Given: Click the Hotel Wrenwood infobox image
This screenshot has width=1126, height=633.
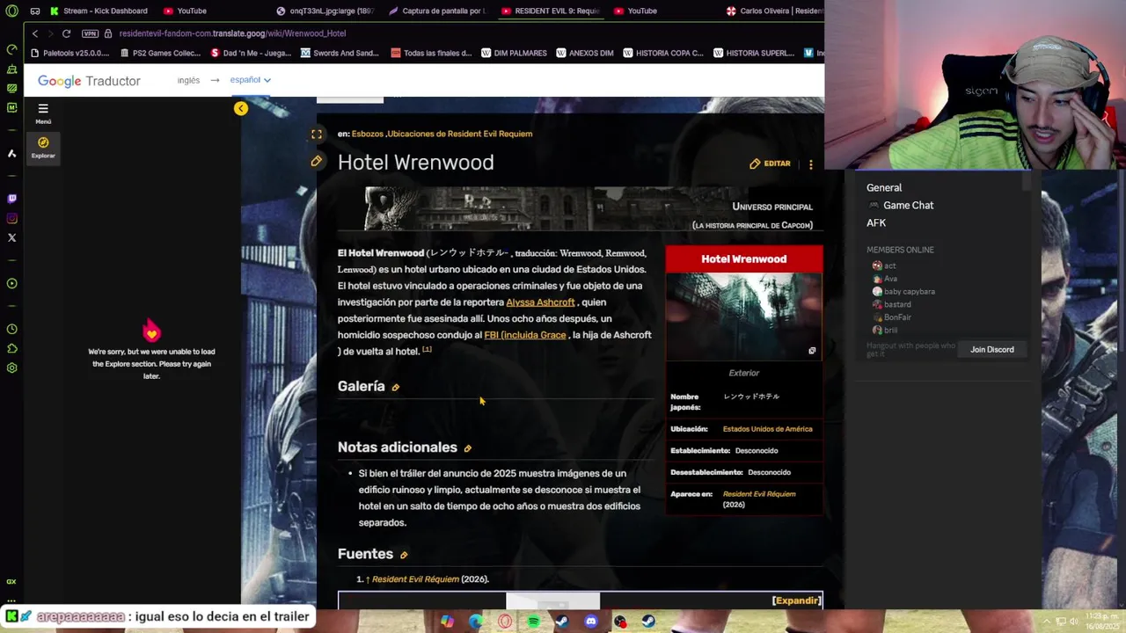Looking at the screenshot, I should coord(744,316).
